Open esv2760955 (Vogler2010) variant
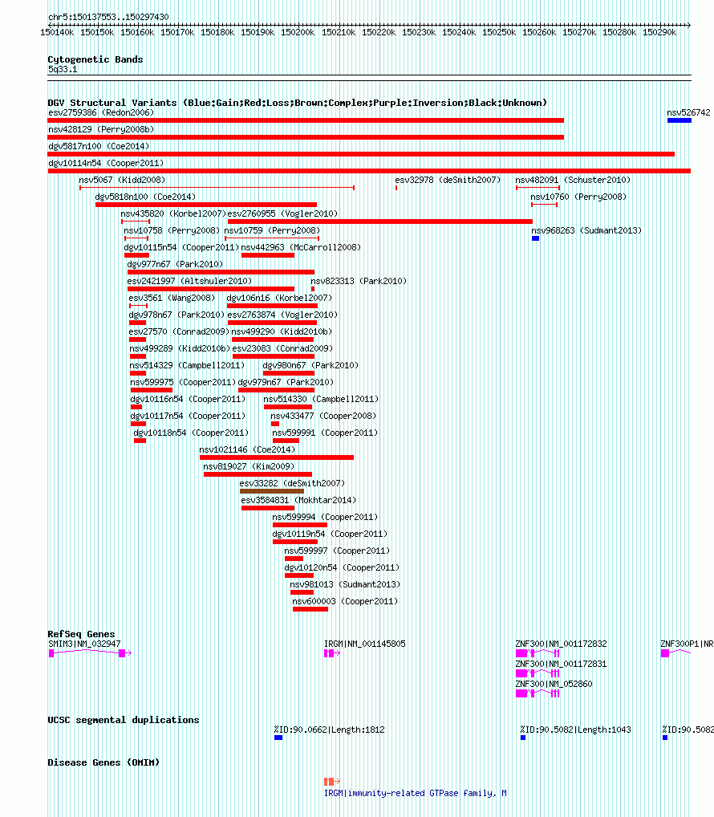The image size is (714, 817). (x=282, y=213)
